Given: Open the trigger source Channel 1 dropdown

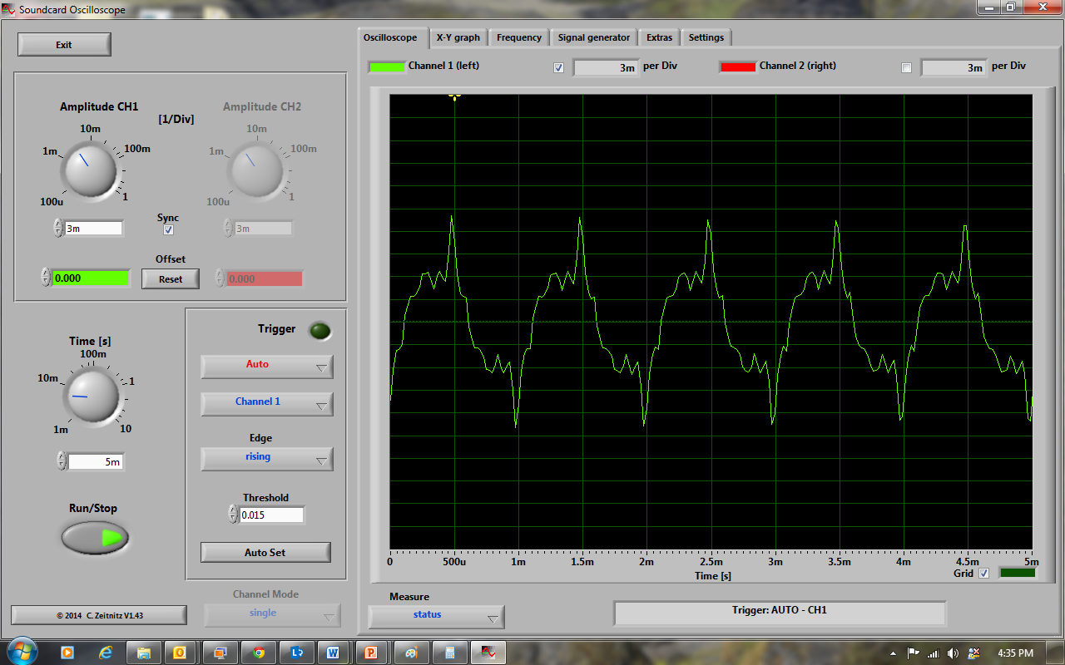Looking at the screenshot, I should 266,403.
